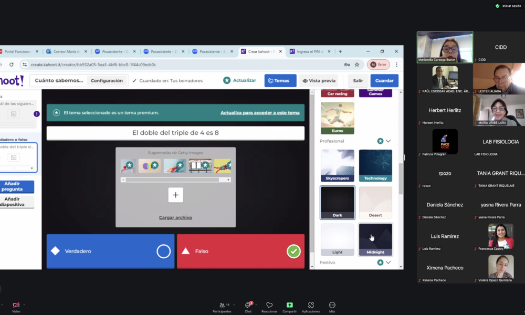This screenshot has height=315, width=525.
Task: Switch to the Ingresa el PIN tab
Action: point(310,51)
